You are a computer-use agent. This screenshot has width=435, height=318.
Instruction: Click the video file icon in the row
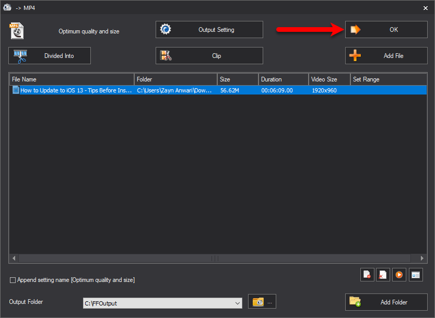(x=16, y=90)
